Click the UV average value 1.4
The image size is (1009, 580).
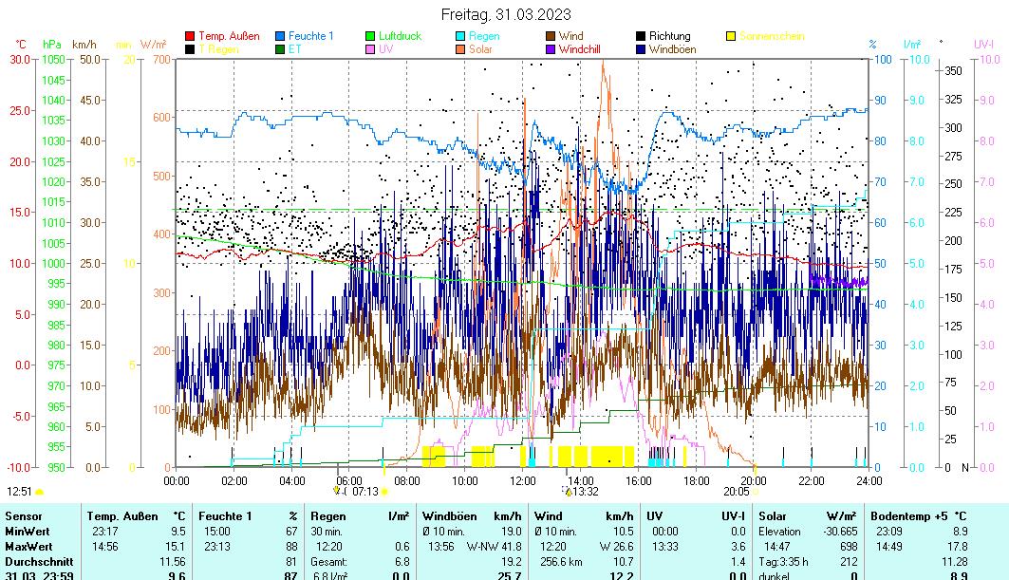[x=738, y=562]
